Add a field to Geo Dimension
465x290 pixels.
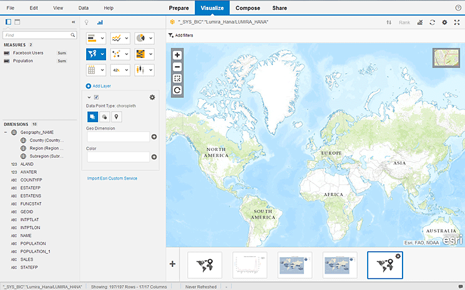[154, 137]
